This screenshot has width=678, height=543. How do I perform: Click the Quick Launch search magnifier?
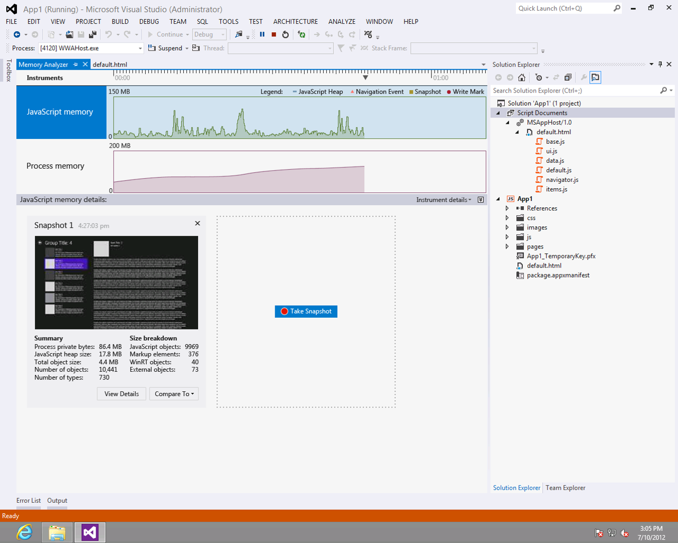tap(617, 8)
